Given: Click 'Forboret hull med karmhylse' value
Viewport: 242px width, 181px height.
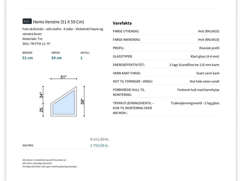Looking at the screenshot, I should point(198,90).
